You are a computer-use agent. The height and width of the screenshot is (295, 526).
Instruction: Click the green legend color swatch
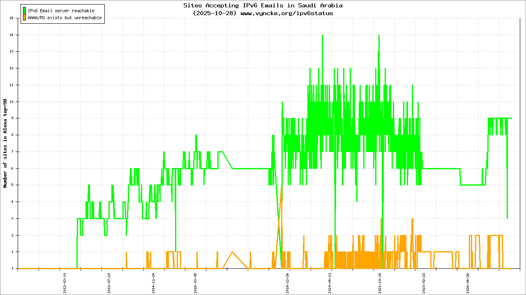click(25, 10)
